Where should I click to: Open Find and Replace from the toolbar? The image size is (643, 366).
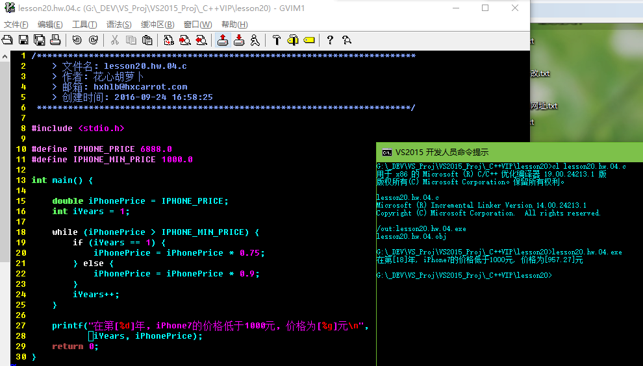168,40
